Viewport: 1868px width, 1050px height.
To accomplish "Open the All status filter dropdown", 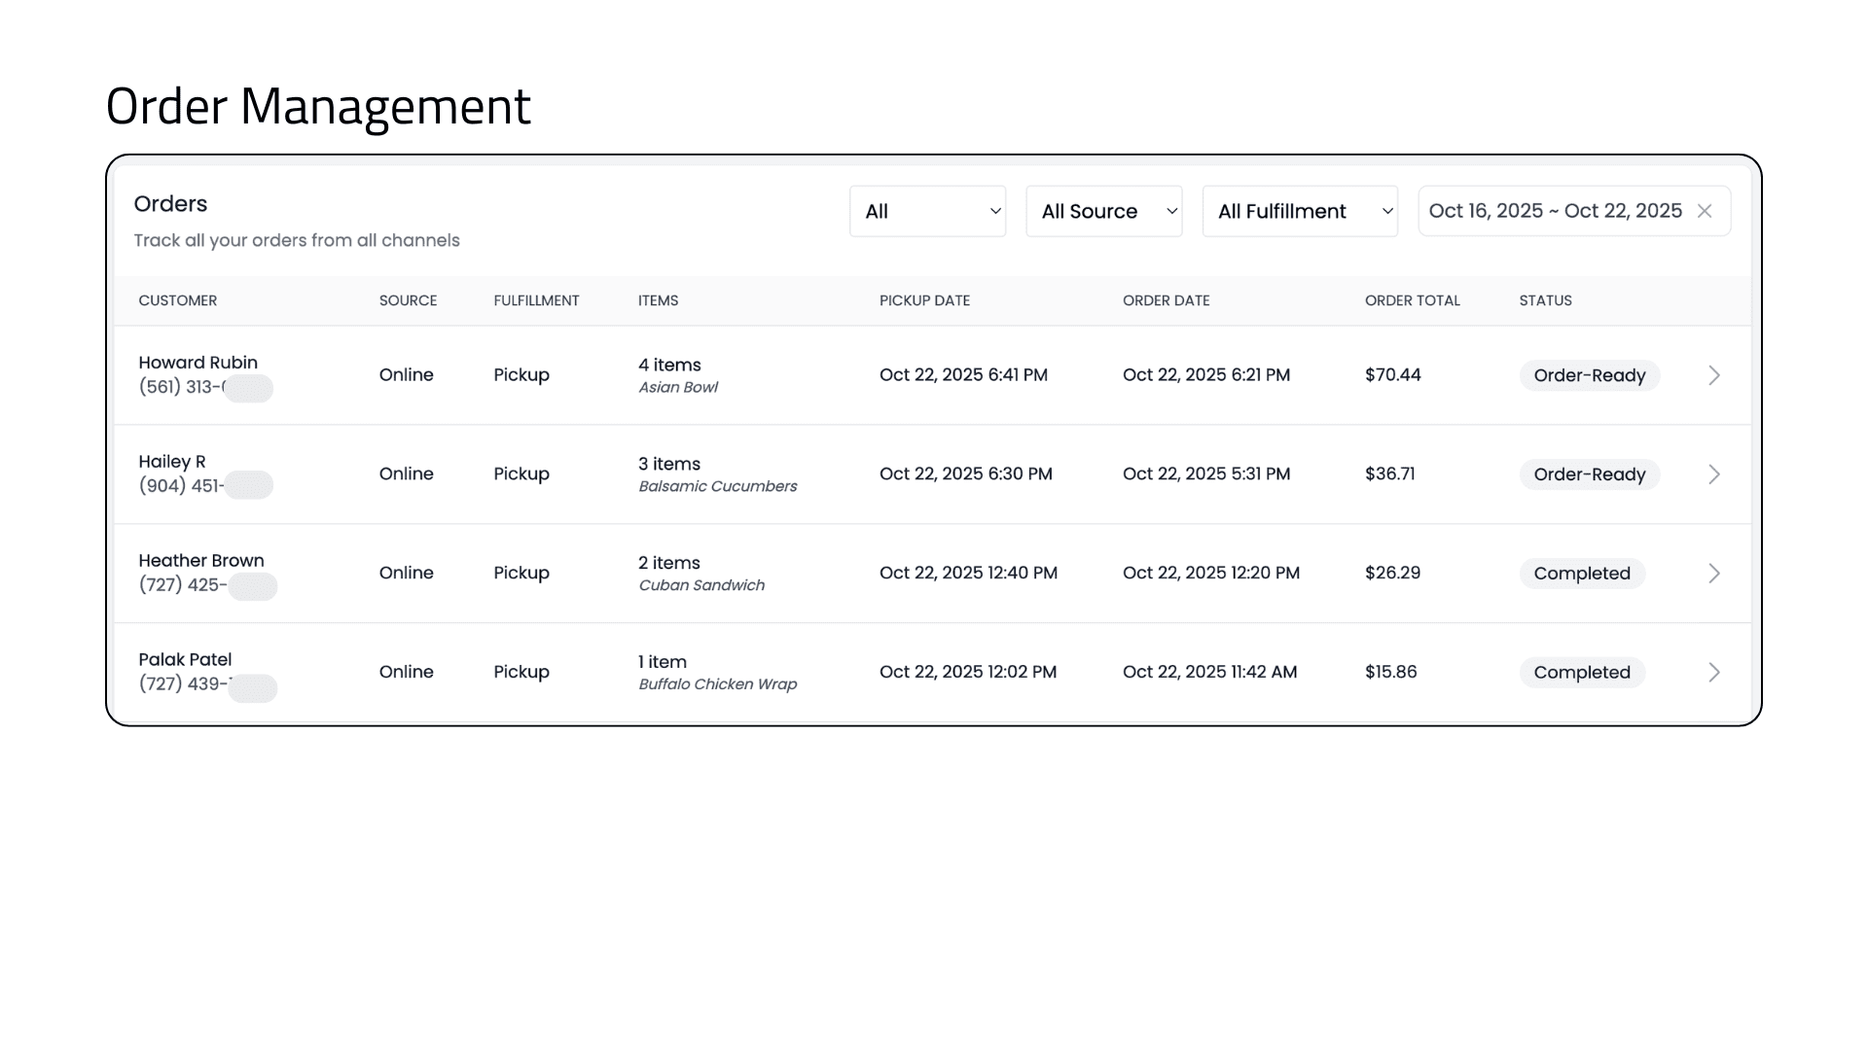I will tap(926, 210).
